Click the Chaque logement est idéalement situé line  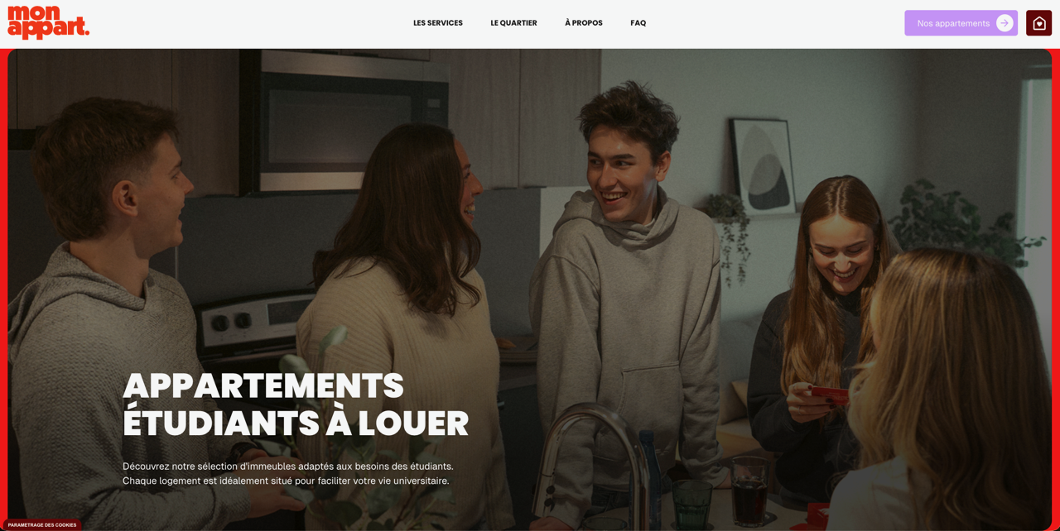(286, 481)
